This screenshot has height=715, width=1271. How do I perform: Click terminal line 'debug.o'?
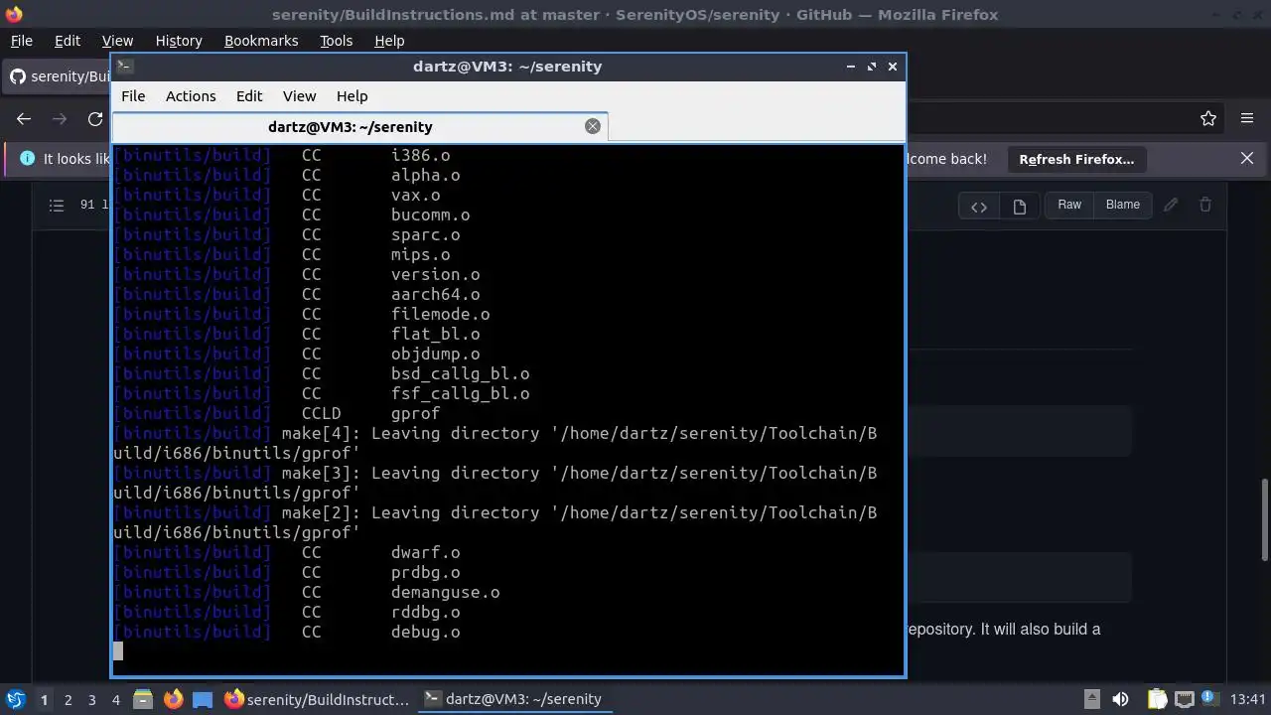tap(426, 632)
